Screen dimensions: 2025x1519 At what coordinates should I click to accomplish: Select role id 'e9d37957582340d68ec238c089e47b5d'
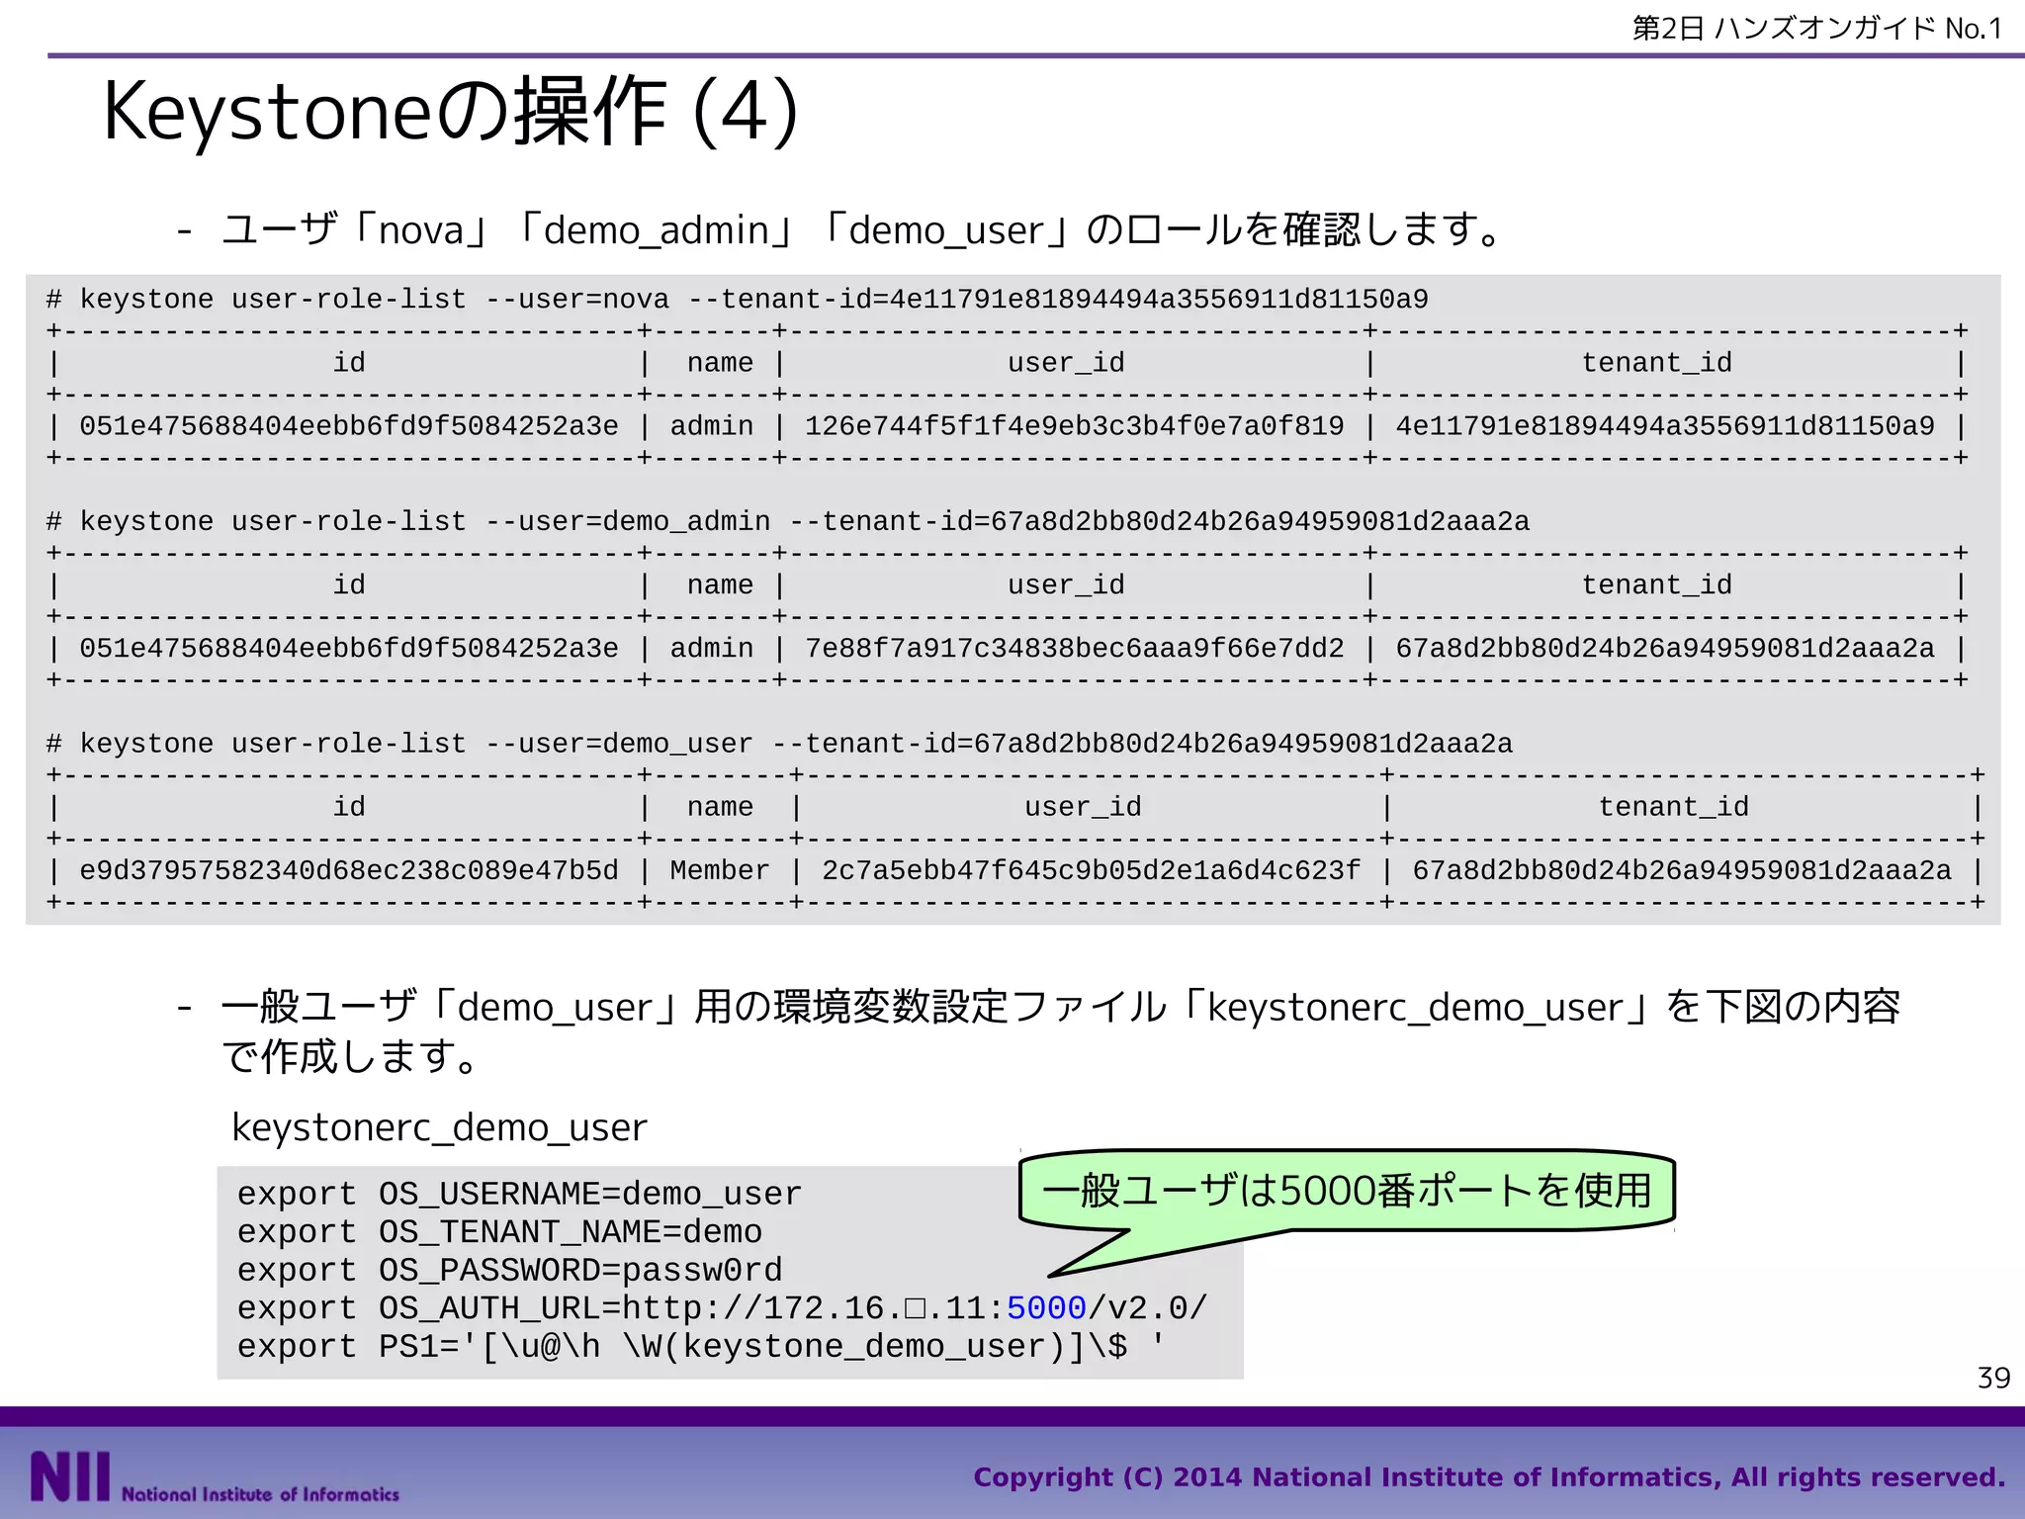(349, 870)
